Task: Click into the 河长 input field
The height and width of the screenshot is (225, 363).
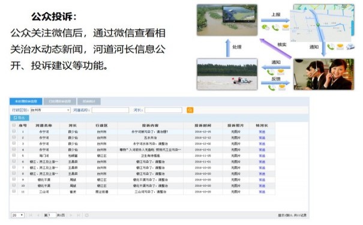Action: (x=163, y=110)
